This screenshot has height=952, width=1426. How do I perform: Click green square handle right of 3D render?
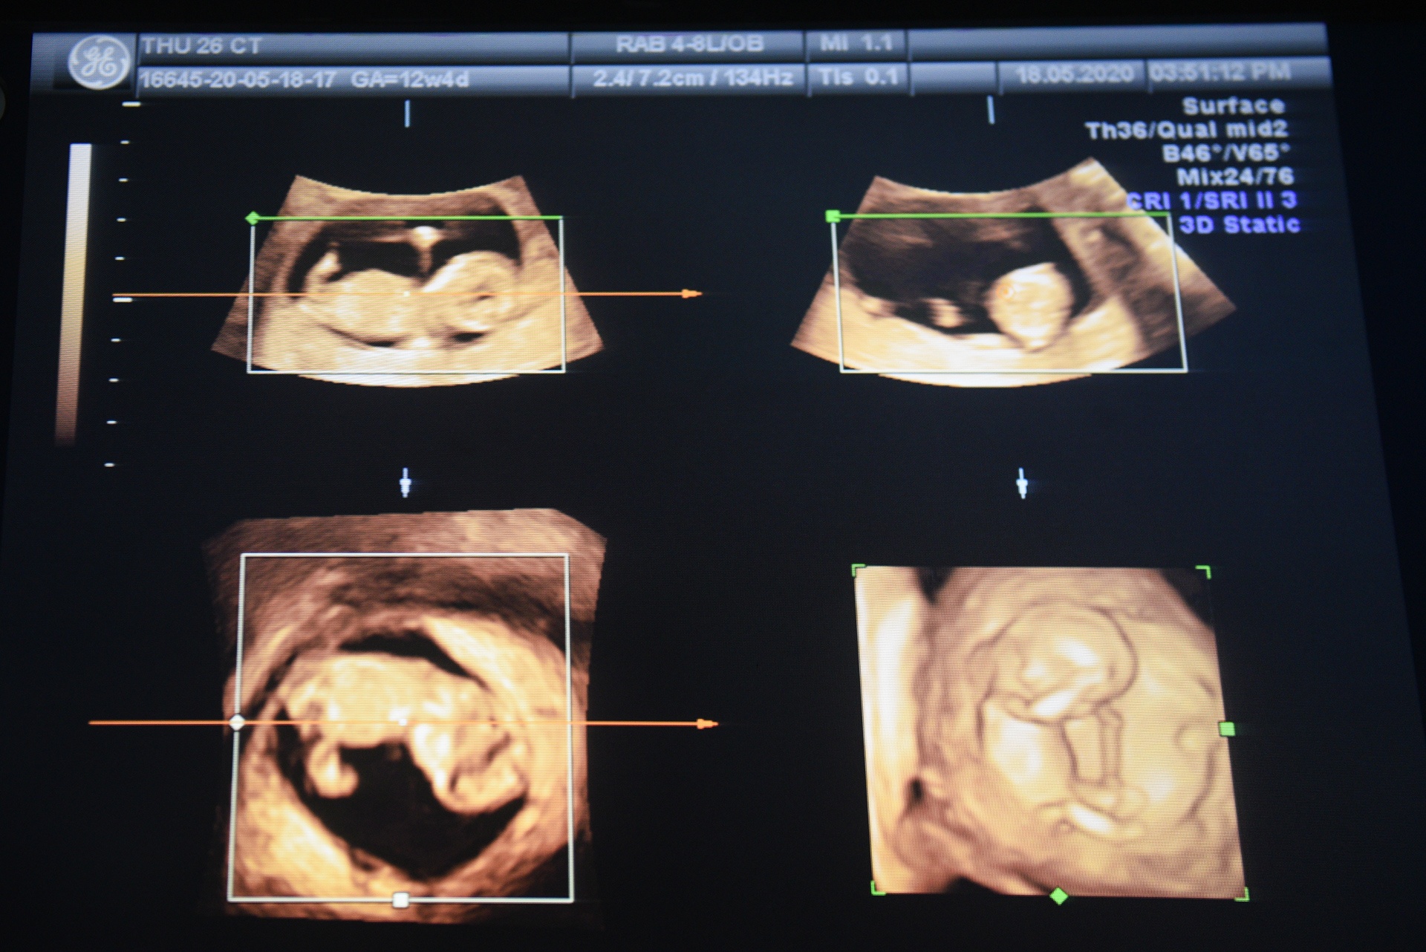1227,729
